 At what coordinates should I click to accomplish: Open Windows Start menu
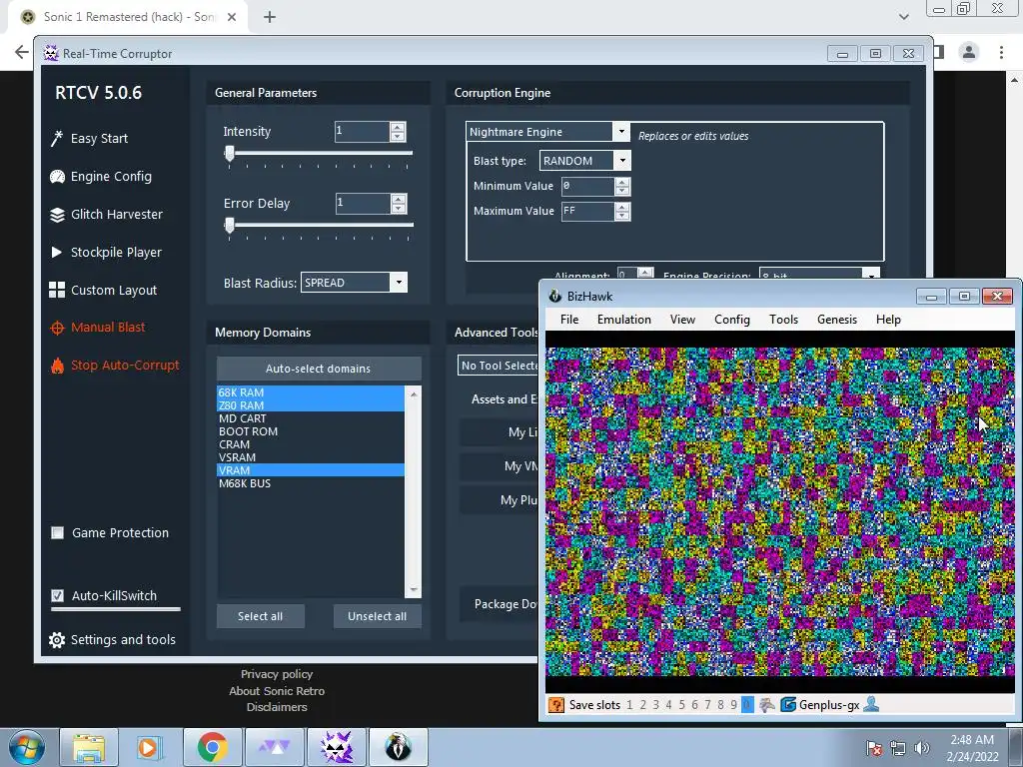click(x=26, y=747)
